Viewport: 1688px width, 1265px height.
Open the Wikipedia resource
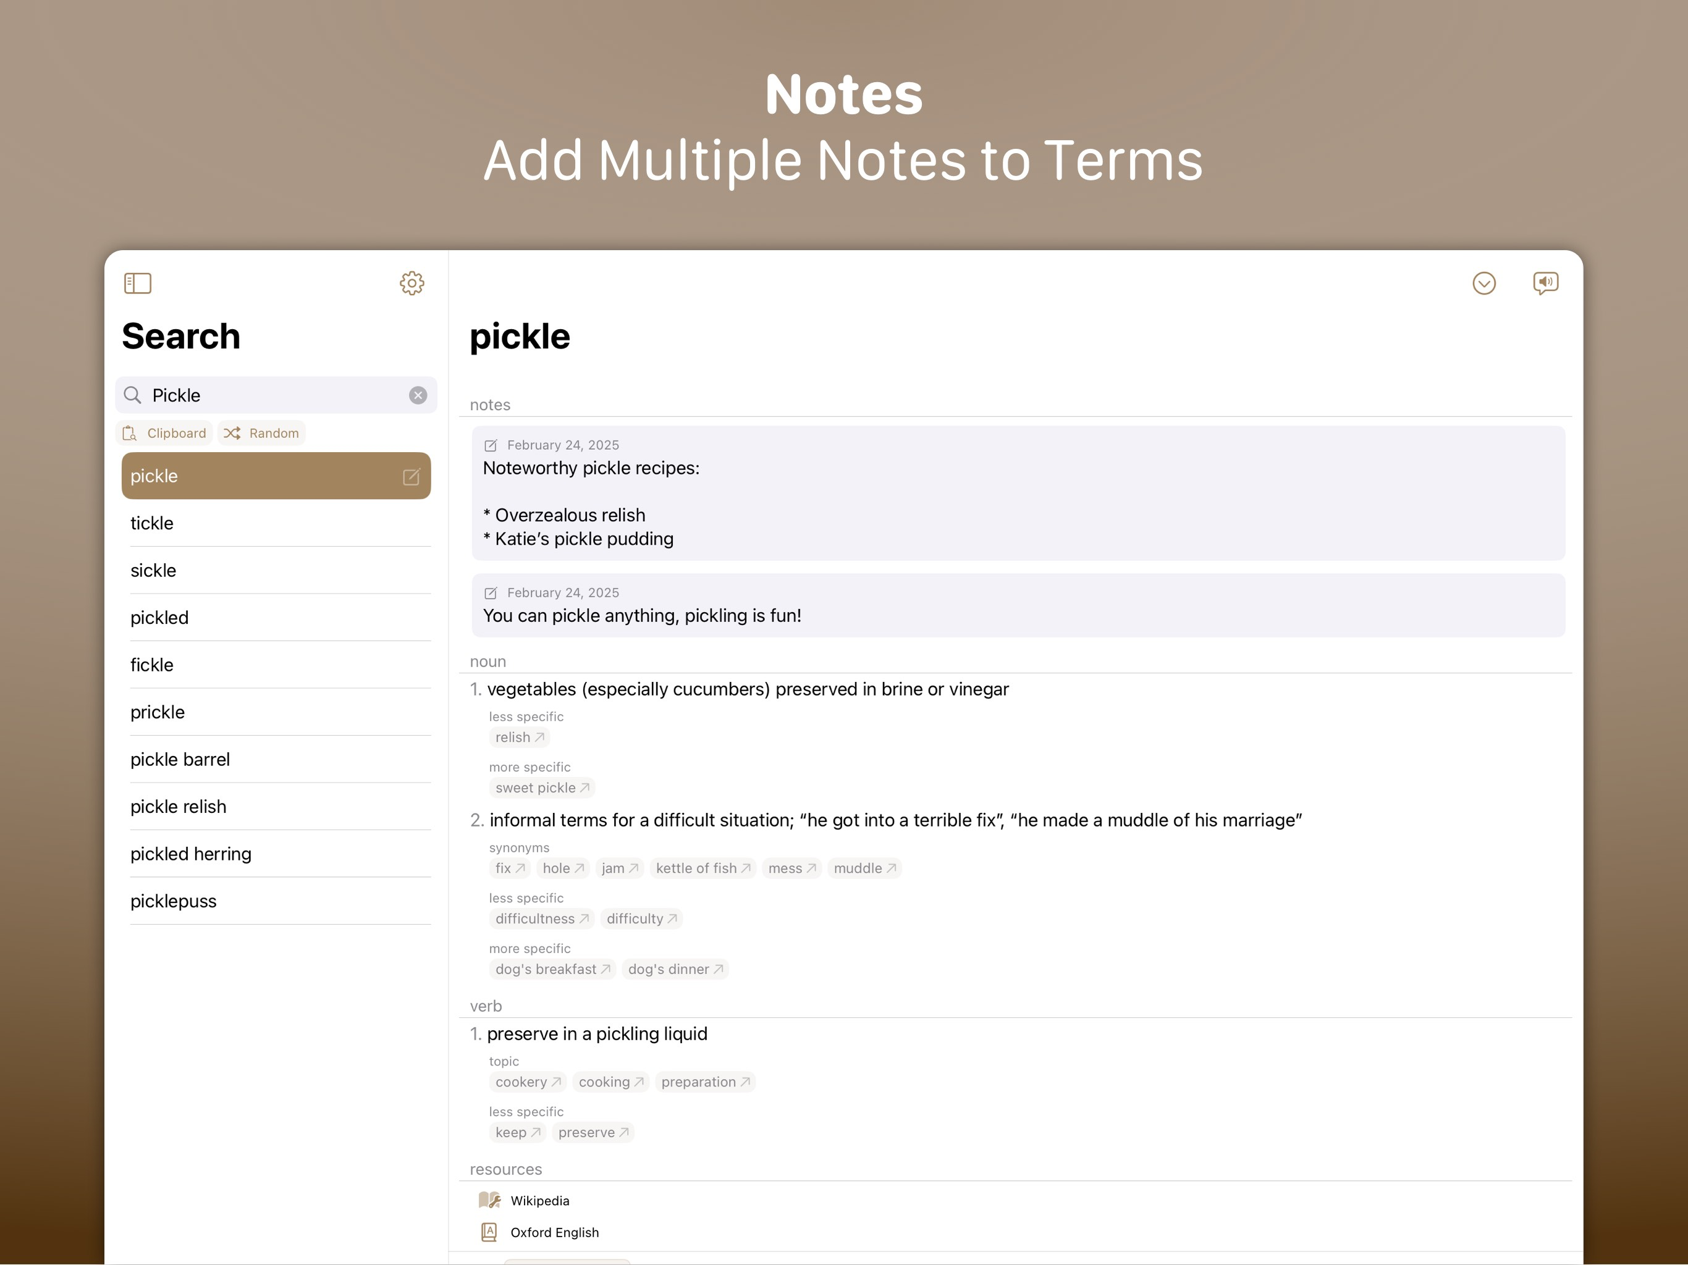(539, 1201)
